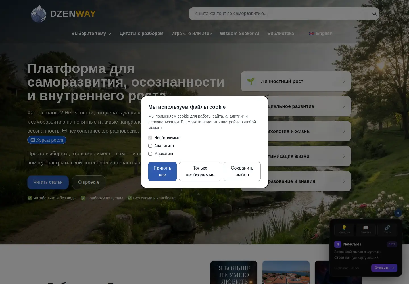Click the BETA badge in NoteCards

pyautogui.click(x=392, y=244)
